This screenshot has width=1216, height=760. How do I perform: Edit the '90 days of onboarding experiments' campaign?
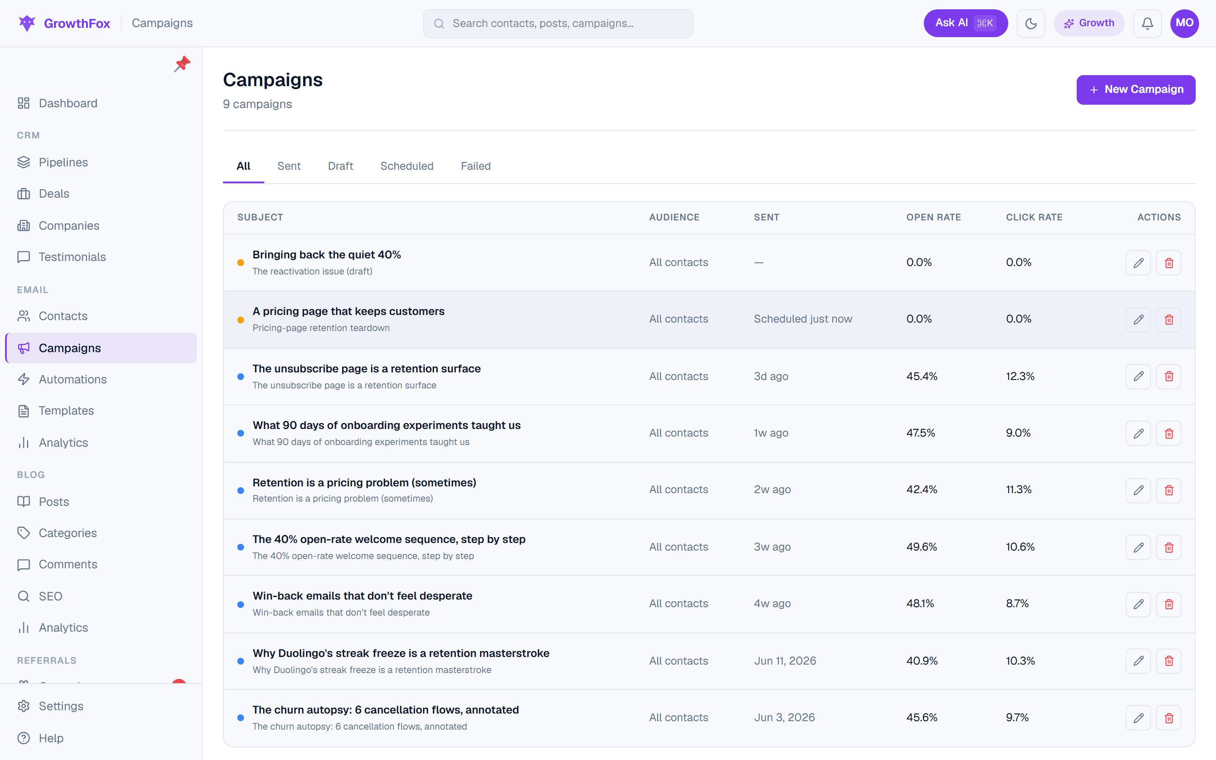point(1138,433)
